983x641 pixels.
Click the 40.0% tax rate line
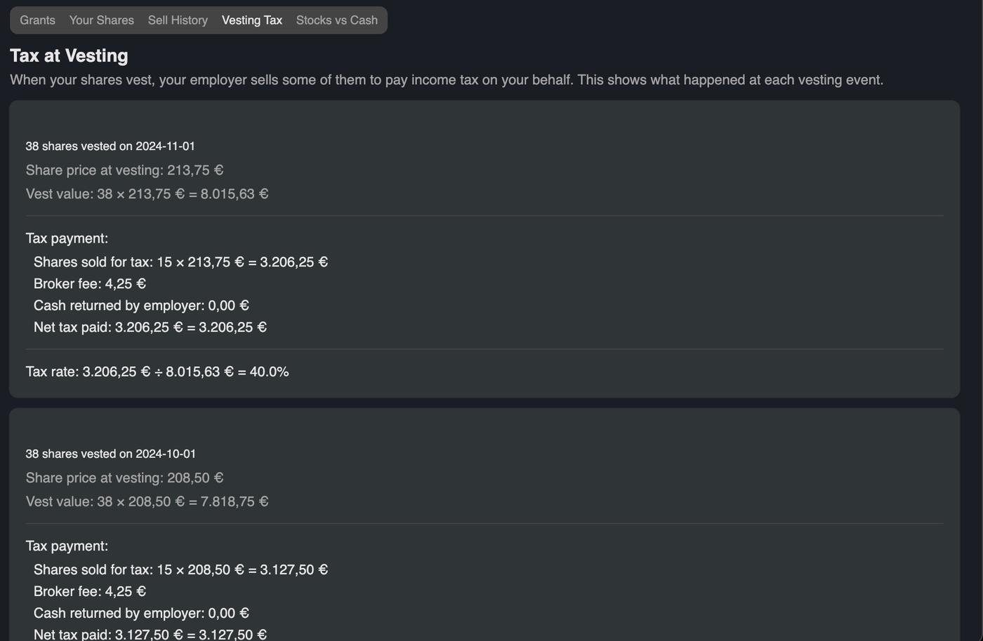tap(157, 372)
